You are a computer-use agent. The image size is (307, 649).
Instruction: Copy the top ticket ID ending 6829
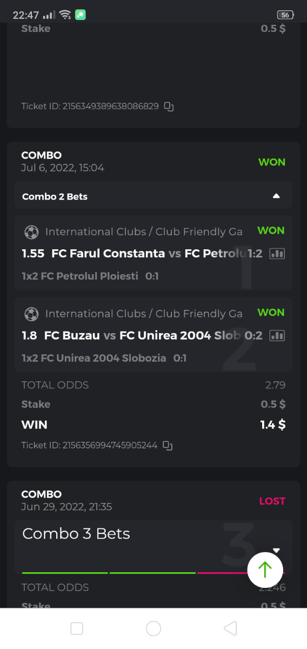[x=169, y=107]
